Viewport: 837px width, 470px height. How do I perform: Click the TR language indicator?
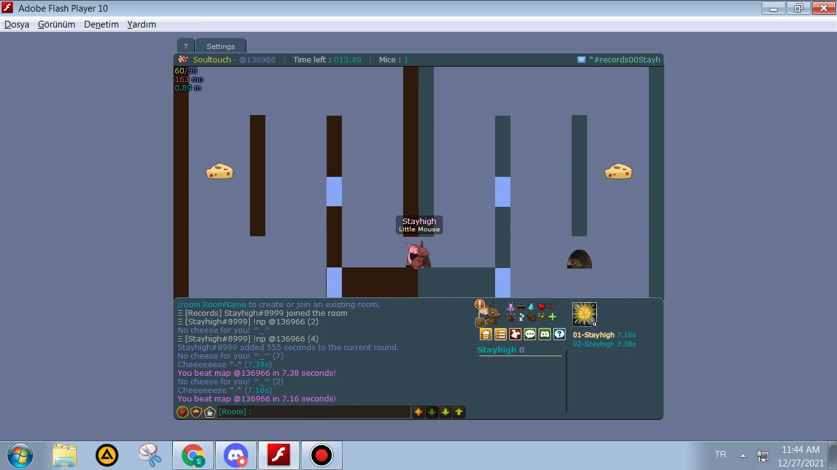(x=721, y=455)
